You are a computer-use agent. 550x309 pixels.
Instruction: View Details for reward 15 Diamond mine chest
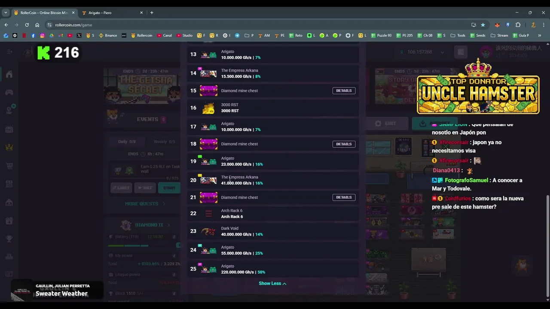point(344,91)
